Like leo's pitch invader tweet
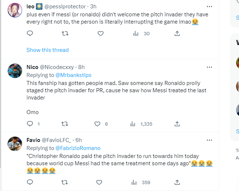This screenshot has height=191, width=239. click(100, 33)
